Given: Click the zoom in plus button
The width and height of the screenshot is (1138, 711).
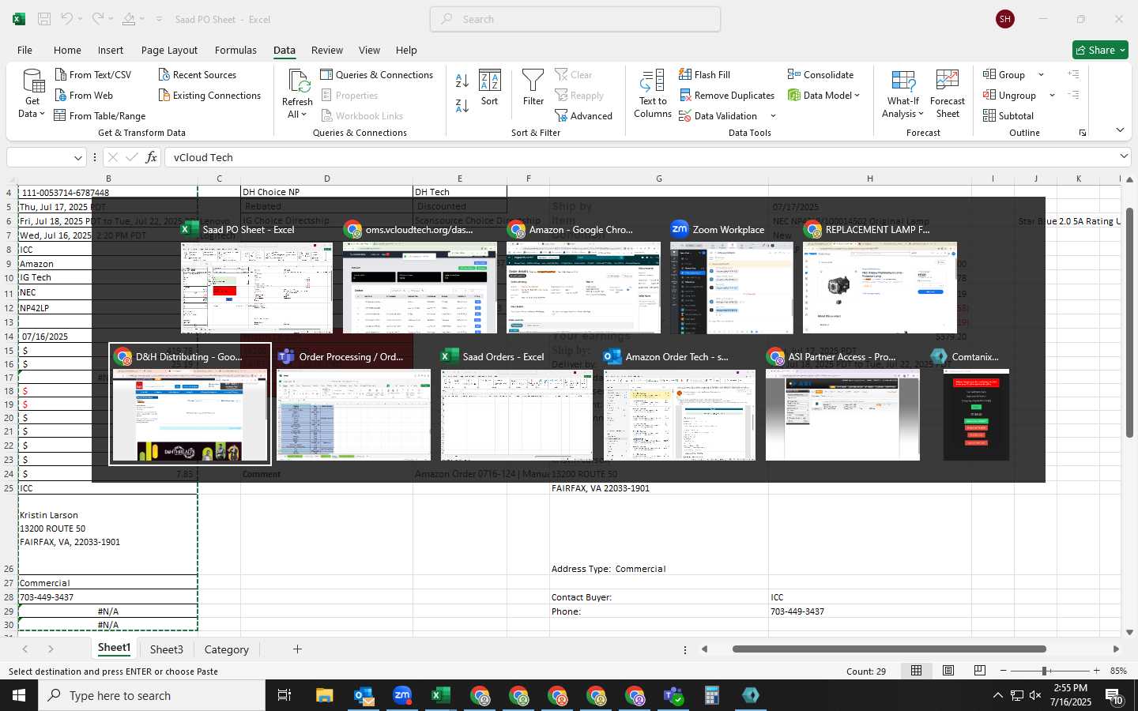Looking at the screenshot, I should (x=1096, y=671).
